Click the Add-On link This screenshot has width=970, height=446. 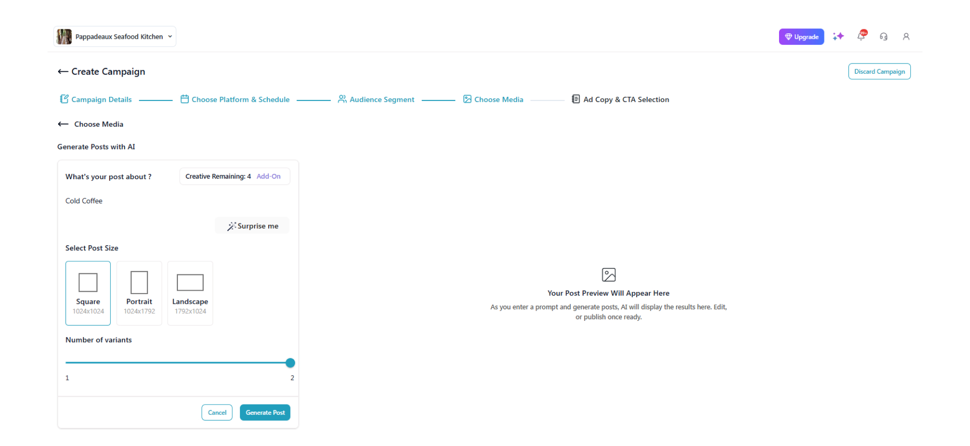pyautogui.click(x=268, y=177)
